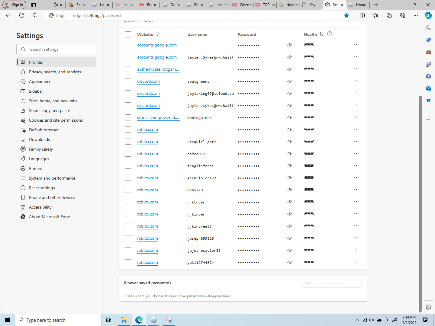Click the Sign in profile button
Viewport: 435px width, 326px height.
pyautogui.click(x=14, y=5)
